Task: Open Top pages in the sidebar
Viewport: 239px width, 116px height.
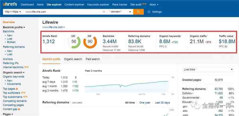Action: (9, 89)
